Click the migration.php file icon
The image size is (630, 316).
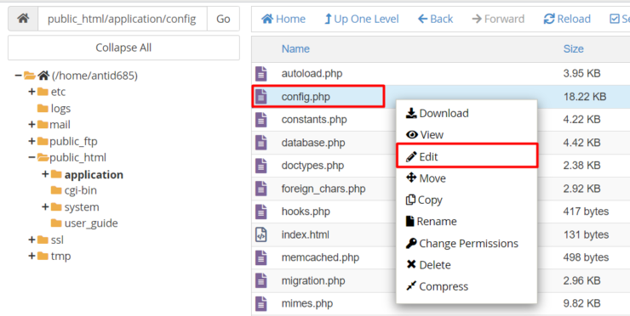pos(261,280)
